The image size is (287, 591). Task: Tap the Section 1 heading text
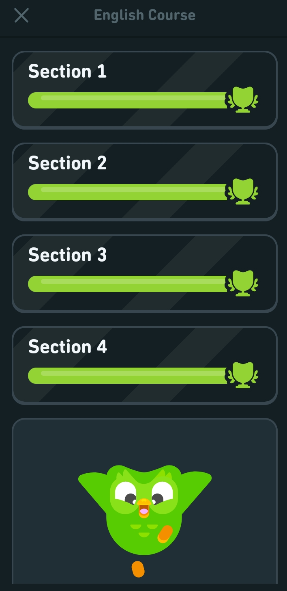click(68, 71)
